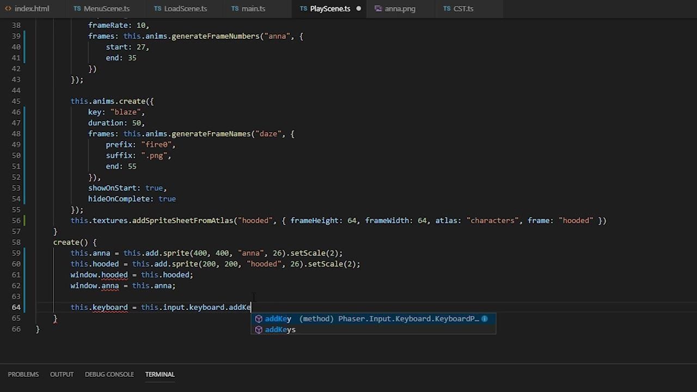Click the "characters" atlas string
Image resolution: width=697 pixels, height=392 pixels.
(492, 220)
